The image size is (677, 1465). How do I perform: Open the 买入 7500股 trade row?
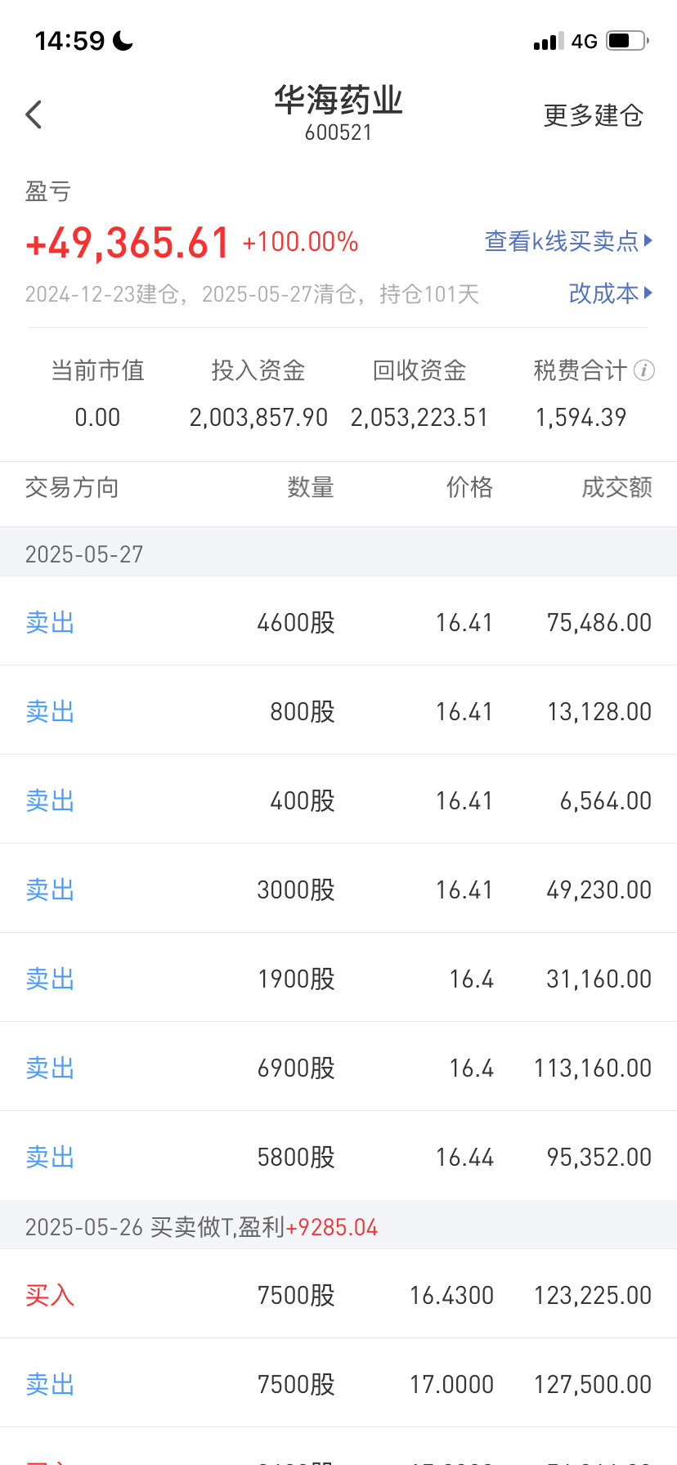[338, 1295]
